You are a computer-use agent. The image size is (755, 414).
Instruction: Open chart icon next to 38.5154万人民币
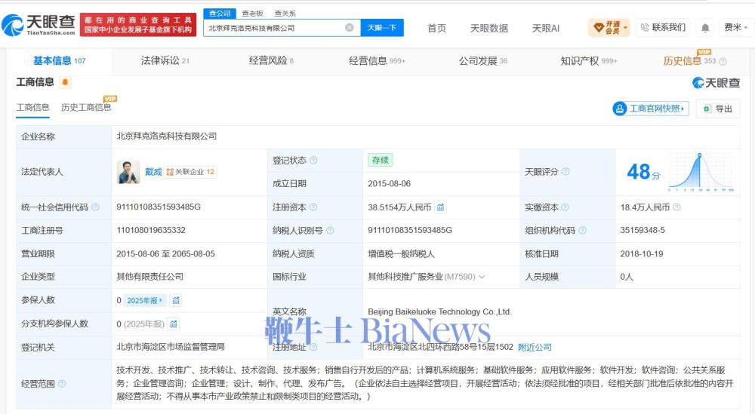441,207
